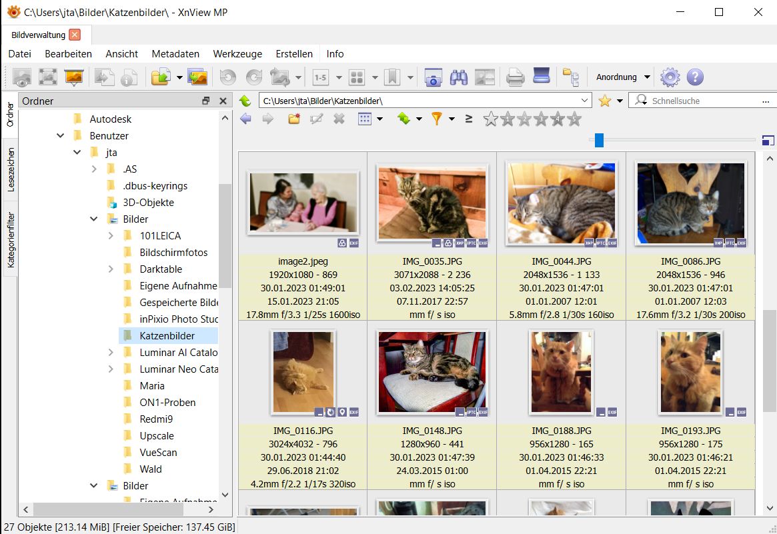
Task: Switch to the Lesezeichen side tab
Action: tap(11, 169)
